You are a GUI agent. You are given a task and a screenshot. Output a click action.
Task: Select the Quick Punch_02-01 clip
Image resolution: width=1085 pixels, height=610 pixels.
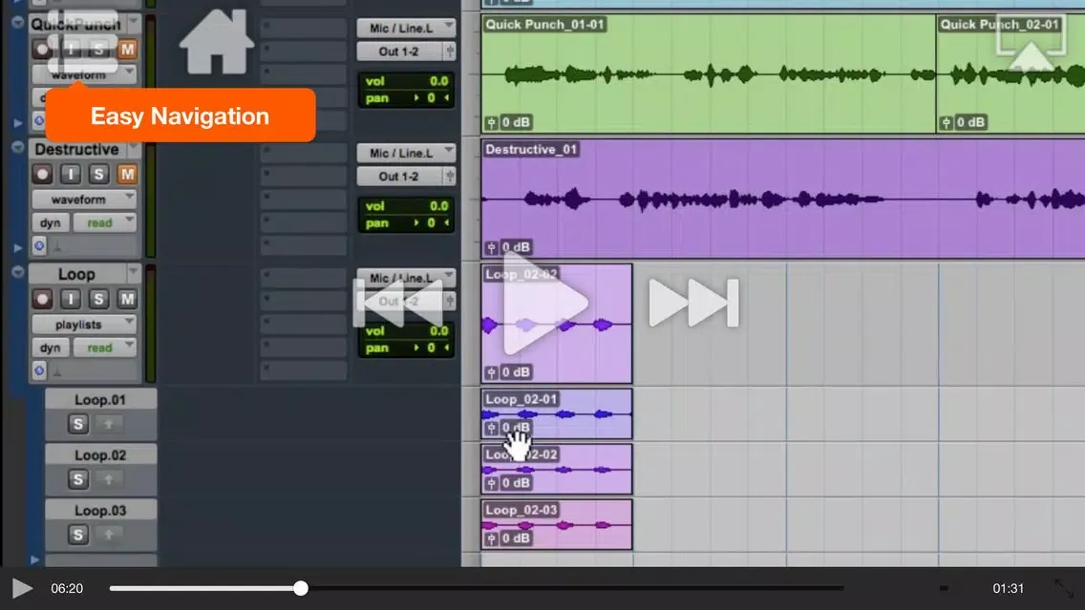[1011, 74]
